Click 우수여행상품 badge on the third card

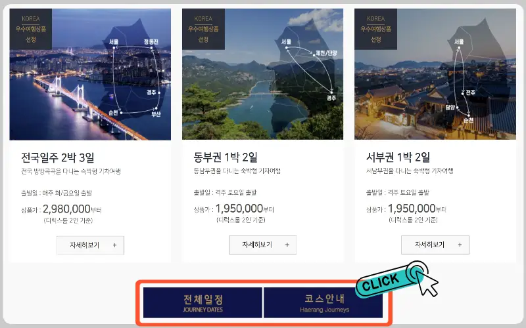pyautogui.click(x=375, y=29)
